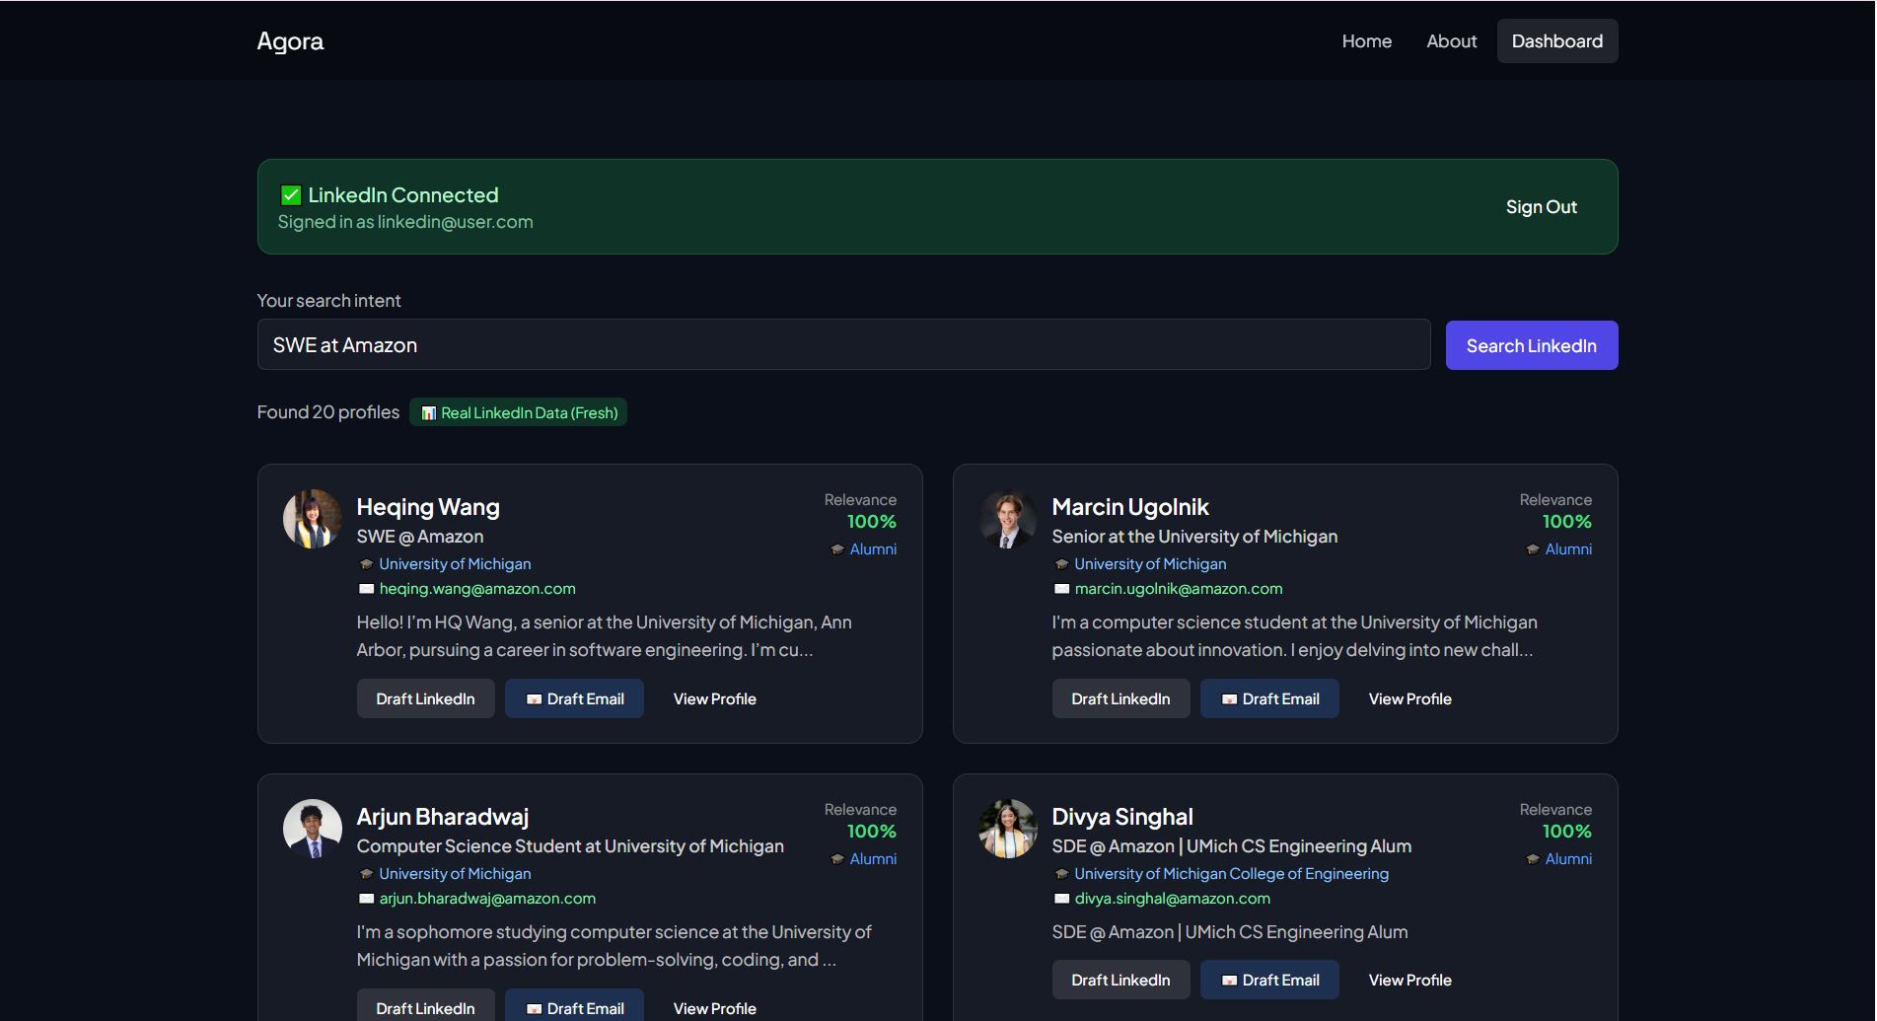The image size is (1877, 1021).
Task: Click the name Marcin Ugolnik
Action: pyautogui.click(x=1130, y=507)
